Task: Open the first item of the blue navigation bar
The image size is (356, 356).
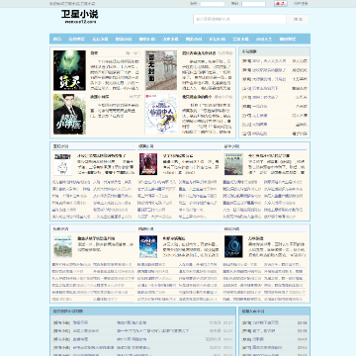Action: (x=57, y=39)
